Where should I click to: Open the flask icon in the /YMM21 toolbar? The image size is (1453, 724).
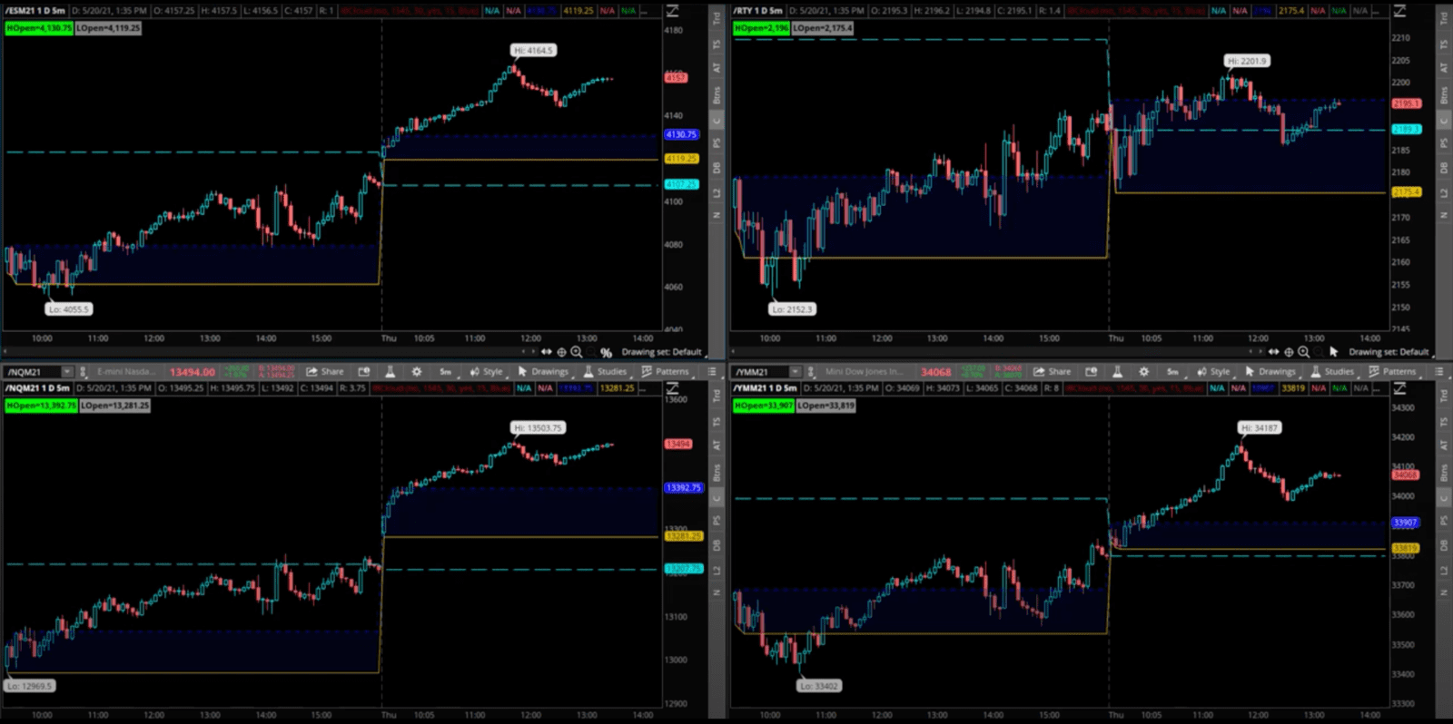[x=1117, y=372]
